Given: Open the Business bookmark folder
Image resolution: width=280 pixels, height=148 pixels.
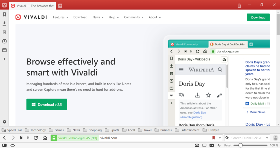Looking at the screenshot, I should point(163,130).
